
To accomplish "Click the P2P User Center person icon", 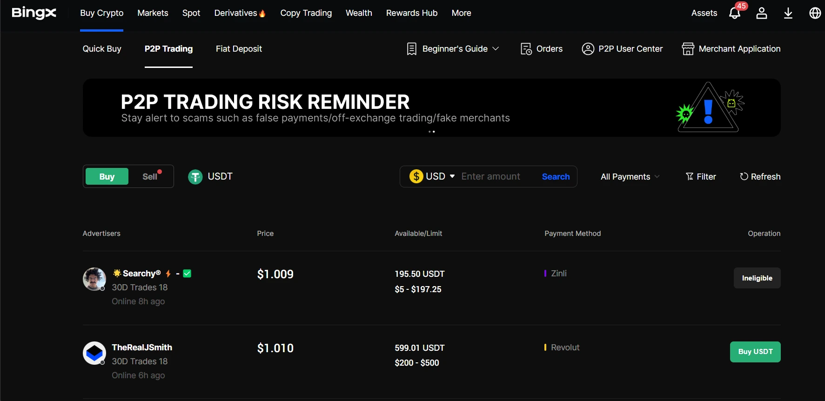I will 588,49.
